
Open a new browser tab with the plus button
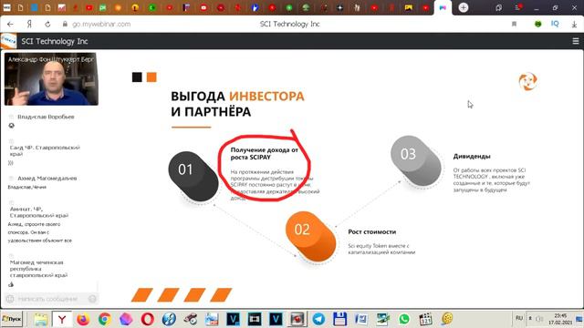[464, 7]
